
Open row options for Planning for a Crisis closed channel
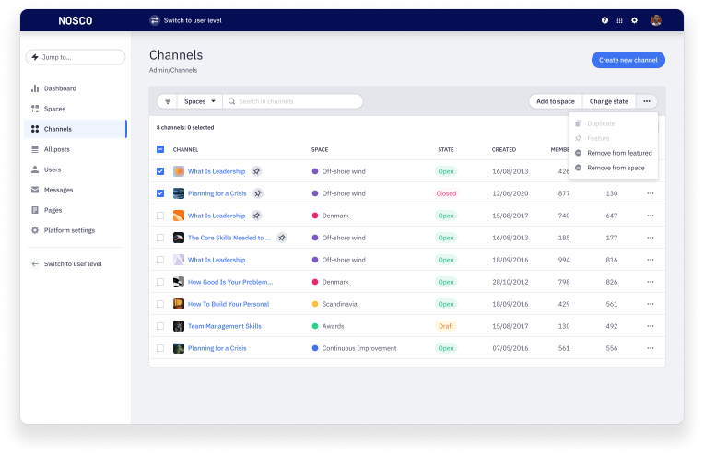coord(651,193)
